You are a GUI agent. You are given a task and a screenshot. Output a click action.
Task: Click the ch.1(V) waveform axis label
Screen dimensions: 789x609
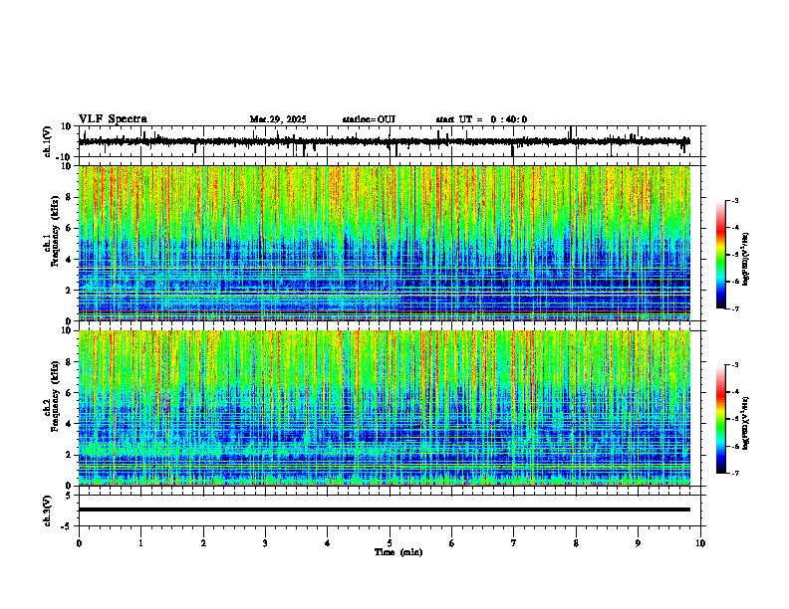point(48,141)
